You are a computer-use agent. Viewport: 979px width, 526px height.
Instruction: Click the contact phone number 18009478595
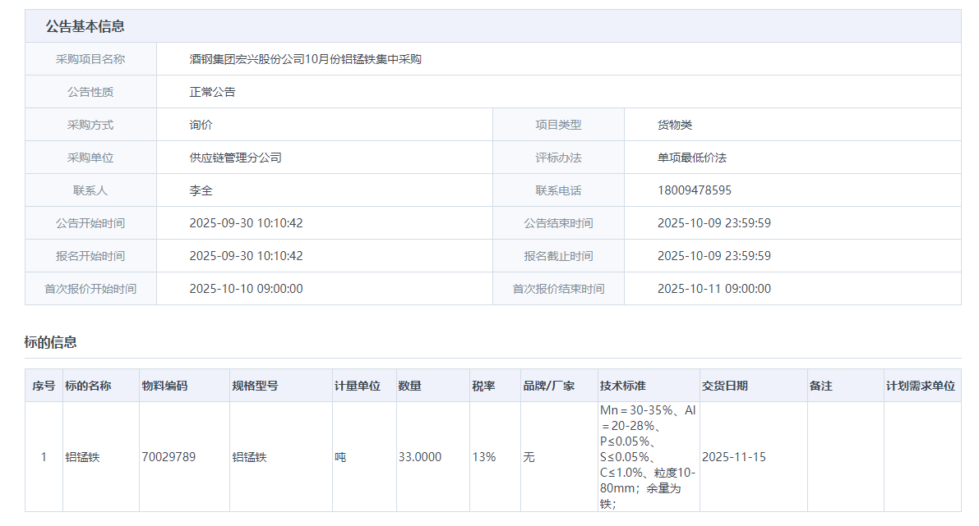694,190
